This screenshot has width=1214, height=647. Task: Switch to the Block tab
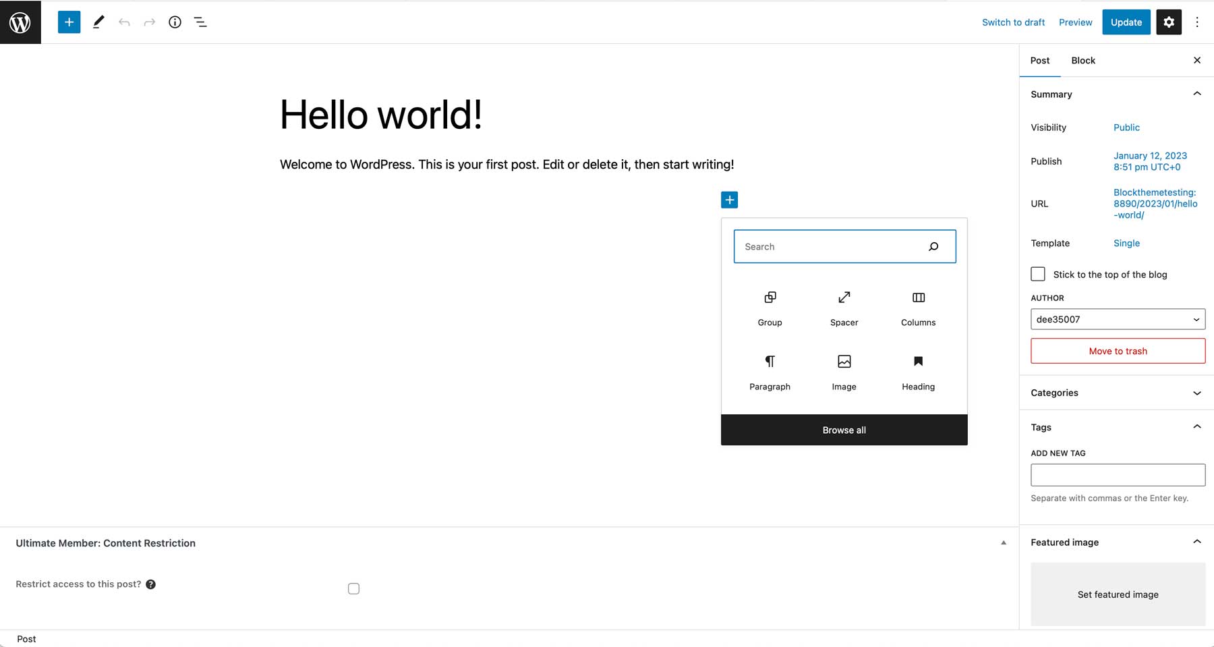[x=1082, y=60]
